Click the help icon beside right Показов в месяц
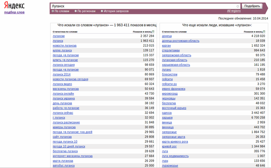The height and width of the screenshot is (168, 271). point(264,32)
